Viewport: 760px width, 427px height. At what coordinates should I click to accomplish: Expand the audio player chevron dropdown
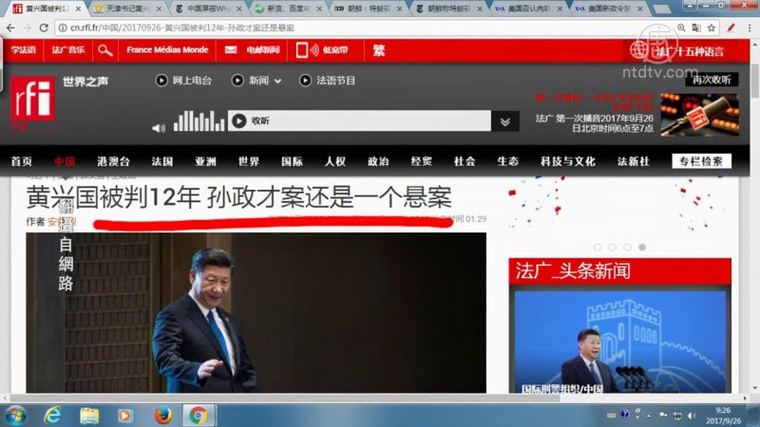[x=505, y=121]
